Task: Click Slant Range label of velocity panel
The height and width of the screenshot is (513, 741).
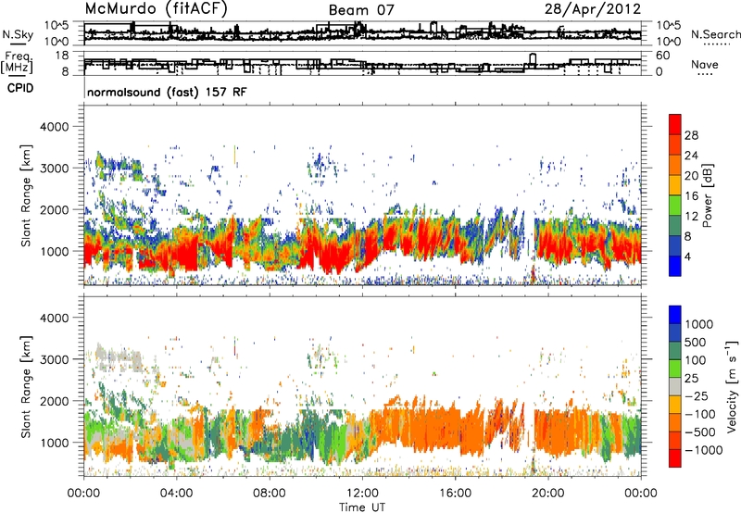Action: [26, 386]
